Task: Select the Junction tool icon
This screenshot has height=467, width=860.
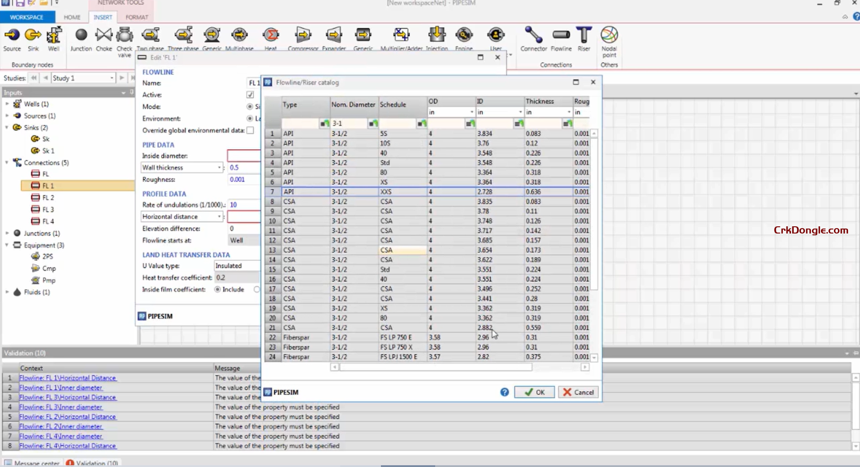Action: coord(81,35)
